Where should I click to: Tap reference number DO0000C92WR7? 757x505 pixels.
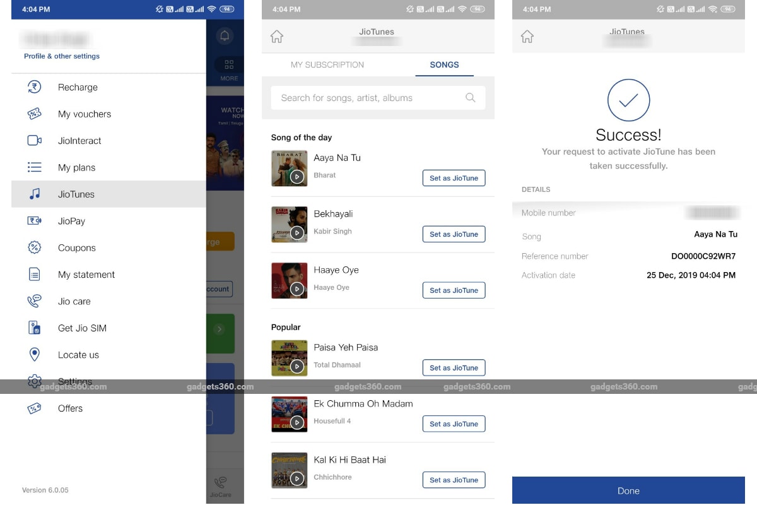(x=703, y=256)
